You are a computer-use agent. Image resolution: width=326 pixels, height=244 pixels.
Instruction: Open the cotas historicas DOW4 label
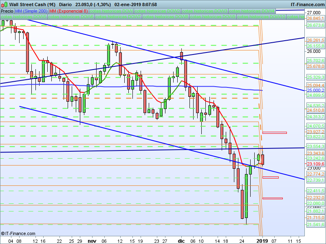(x=252, y=11)
